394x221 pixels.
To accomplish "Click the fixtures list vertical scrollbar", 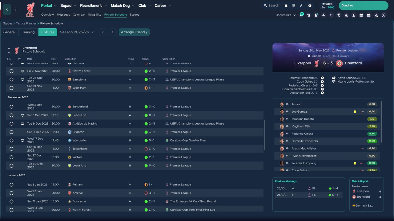I will click(x=264, y=135).
